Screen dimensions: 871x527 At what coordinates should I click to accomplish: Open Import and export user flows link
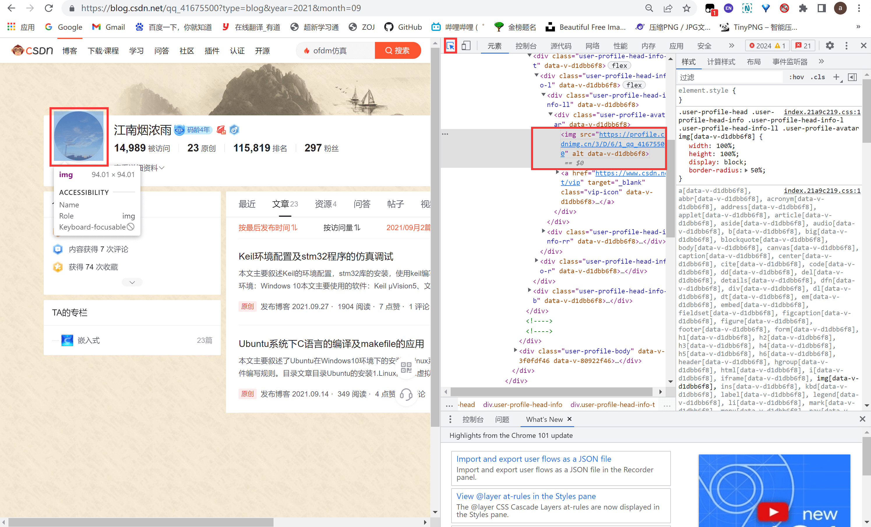534,459
